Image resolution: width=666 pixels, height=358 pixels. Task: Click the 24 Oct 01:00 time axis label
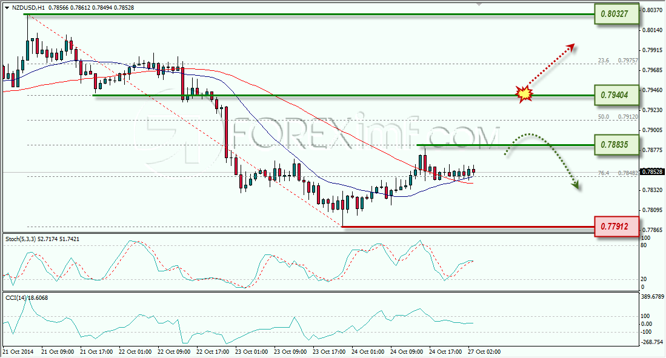click(368, 351)
